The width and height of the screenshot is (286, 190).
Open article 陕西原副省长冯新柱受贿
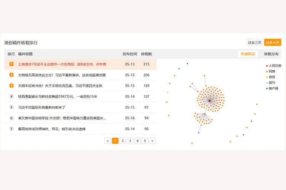[x=58, y=97]
